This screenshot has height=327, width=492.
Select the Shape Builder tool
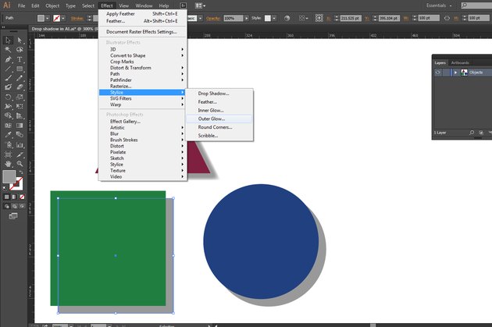point(8,116)
